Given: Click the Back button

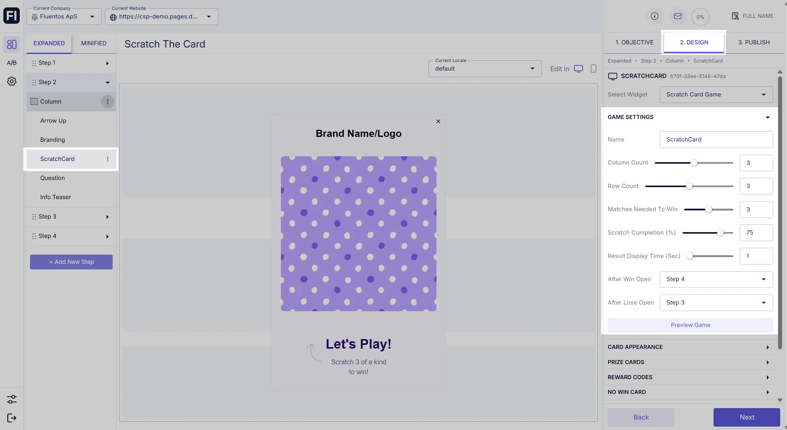Looking at the screenshot, I should coord(641,417).
